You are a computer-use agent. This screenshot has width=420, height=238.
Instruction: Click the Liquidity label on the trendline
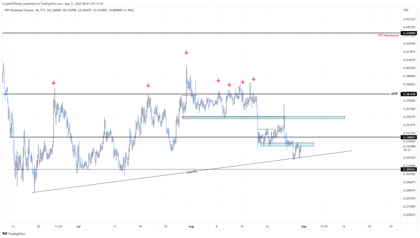coord(192,172)
